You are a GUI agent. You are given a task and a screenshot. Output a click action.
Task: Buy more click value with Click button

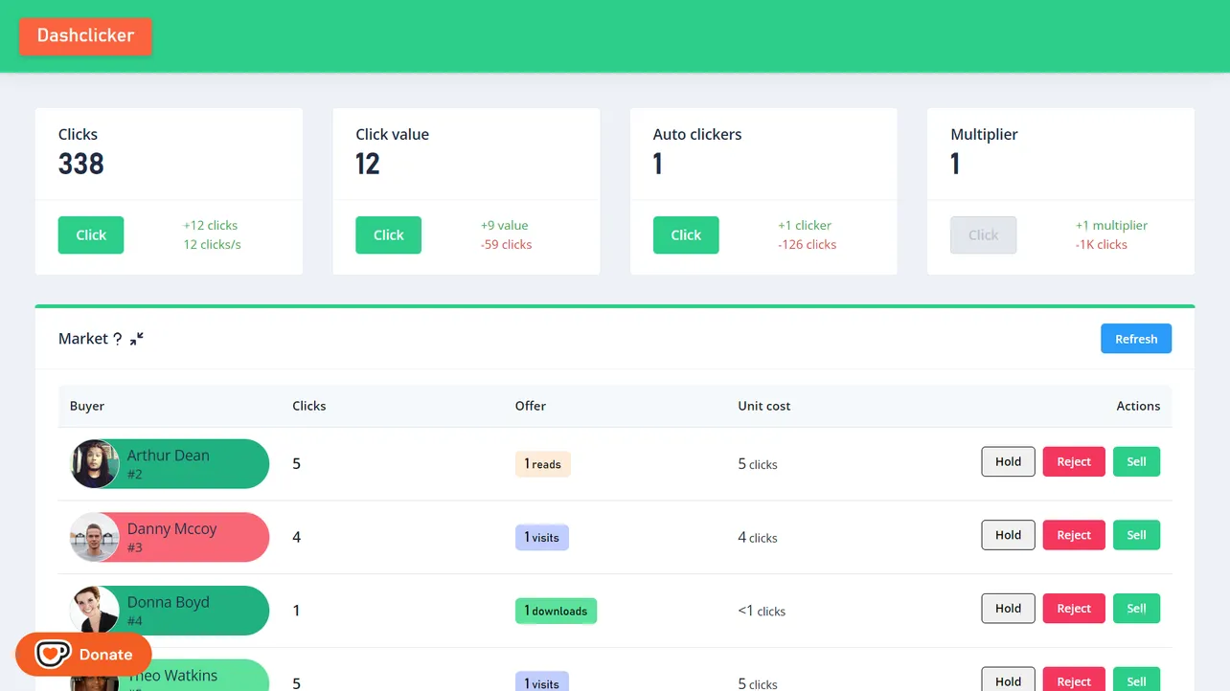coord(388,235)
